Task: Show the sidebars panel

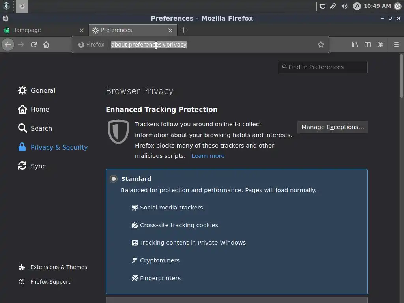Action: [368, 45]
